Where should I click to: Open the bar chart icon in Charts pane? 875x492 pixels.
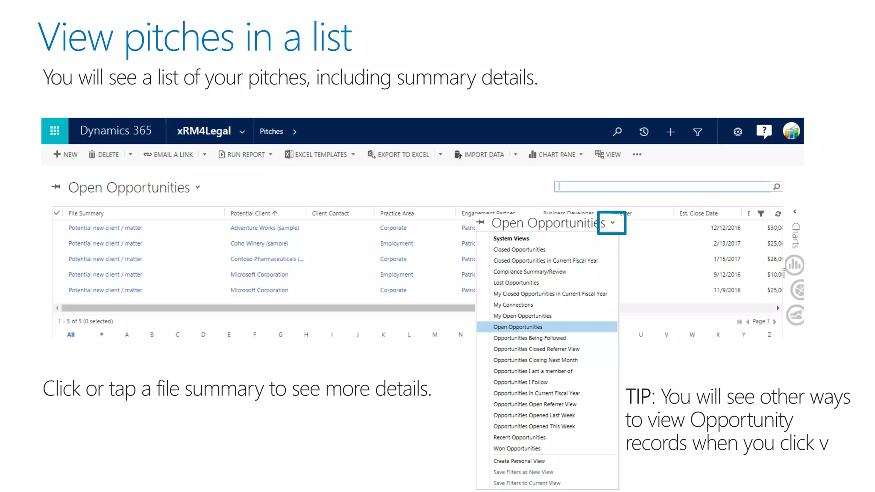point(795,265)
